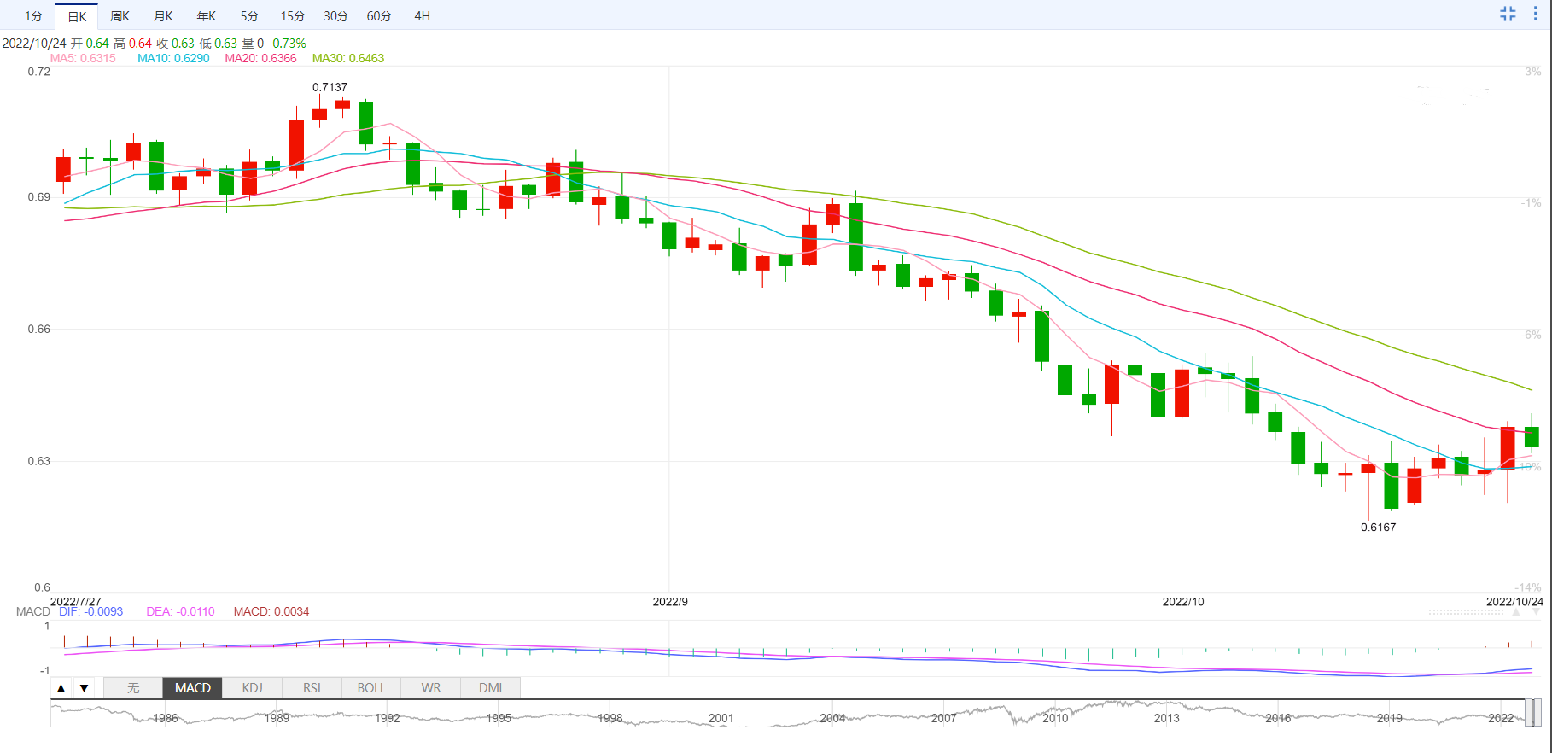The height and width of the screenshot is (753, 1552).
Task: Click the 0.7137 high price label
Action: (330, 87)
